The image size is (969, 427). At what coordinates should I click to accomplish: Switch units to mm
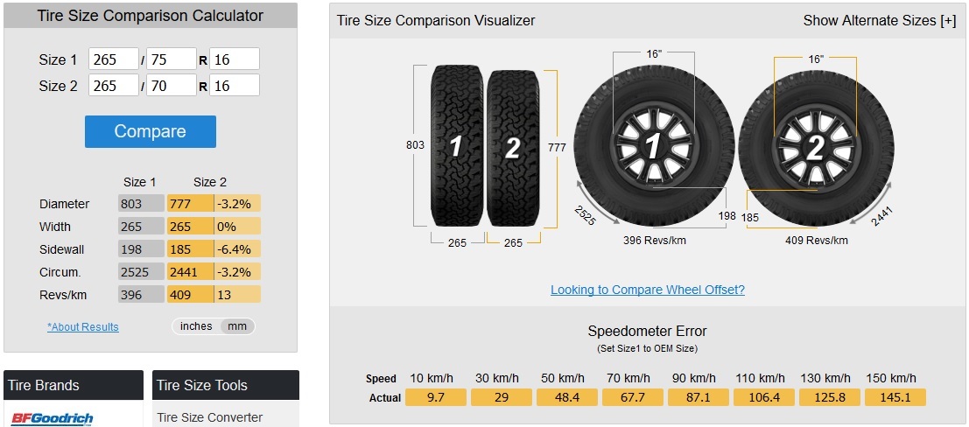coord(237,326)
